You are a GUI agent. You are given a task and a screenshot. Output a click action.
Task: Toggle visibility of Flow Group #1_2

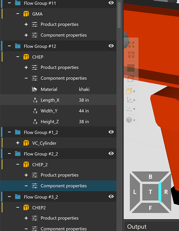pos(111,132)
